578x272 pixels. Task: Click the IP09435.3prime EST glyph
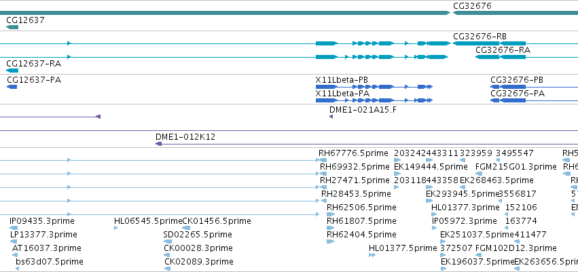click(14, 228)
